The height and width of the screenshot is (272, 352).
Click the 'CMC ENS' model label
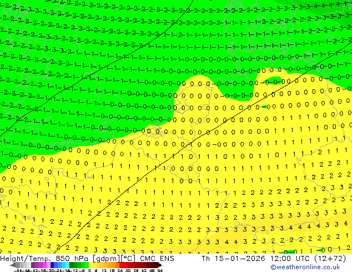[x=157, y=259]
